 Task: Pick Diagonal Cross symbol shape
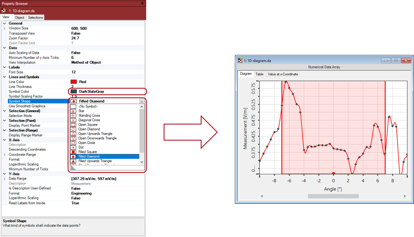click(x=105, y=120)
